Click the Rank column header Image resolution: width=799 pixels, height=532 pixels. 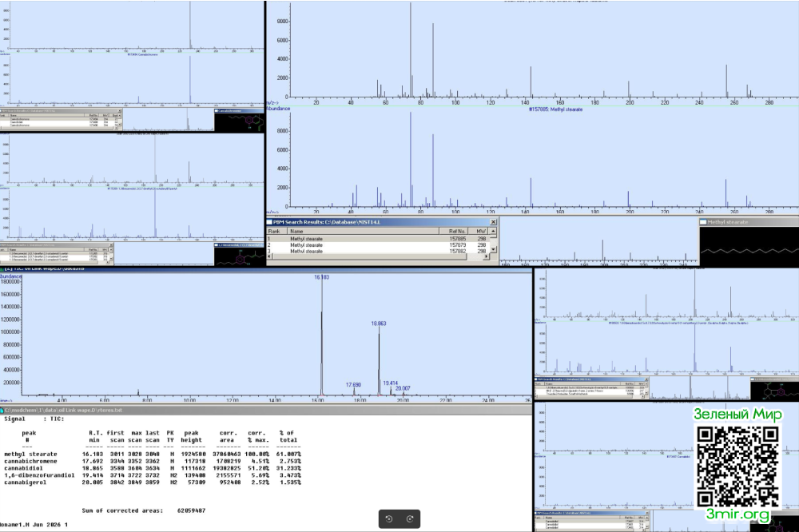coord(277,232)
